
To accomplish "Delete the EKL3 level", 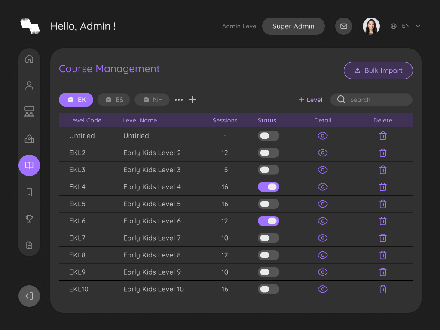I will tap(383, 170).
